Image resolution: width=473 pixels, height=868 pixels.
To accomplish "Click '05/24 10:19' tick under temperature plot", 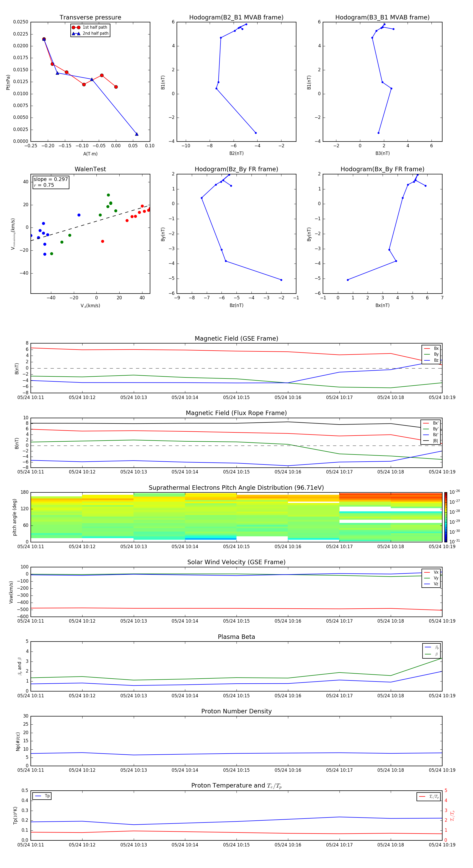I will click(442, 845).
